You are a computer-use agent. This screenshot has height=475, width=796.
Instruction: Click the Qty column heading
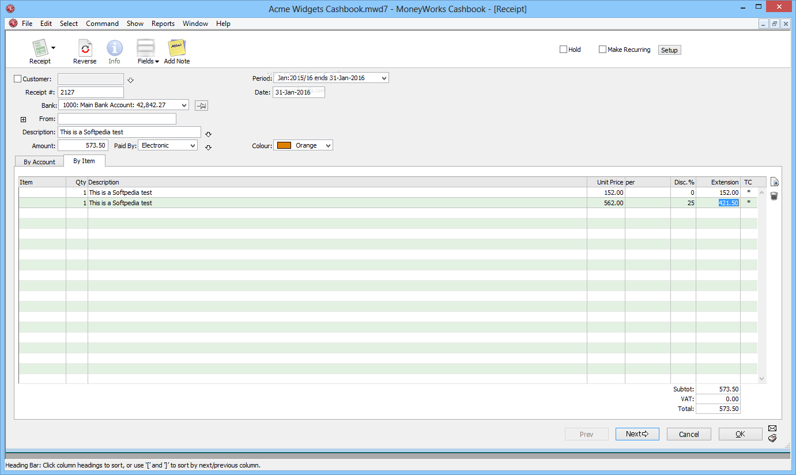(x=77, y=182)
